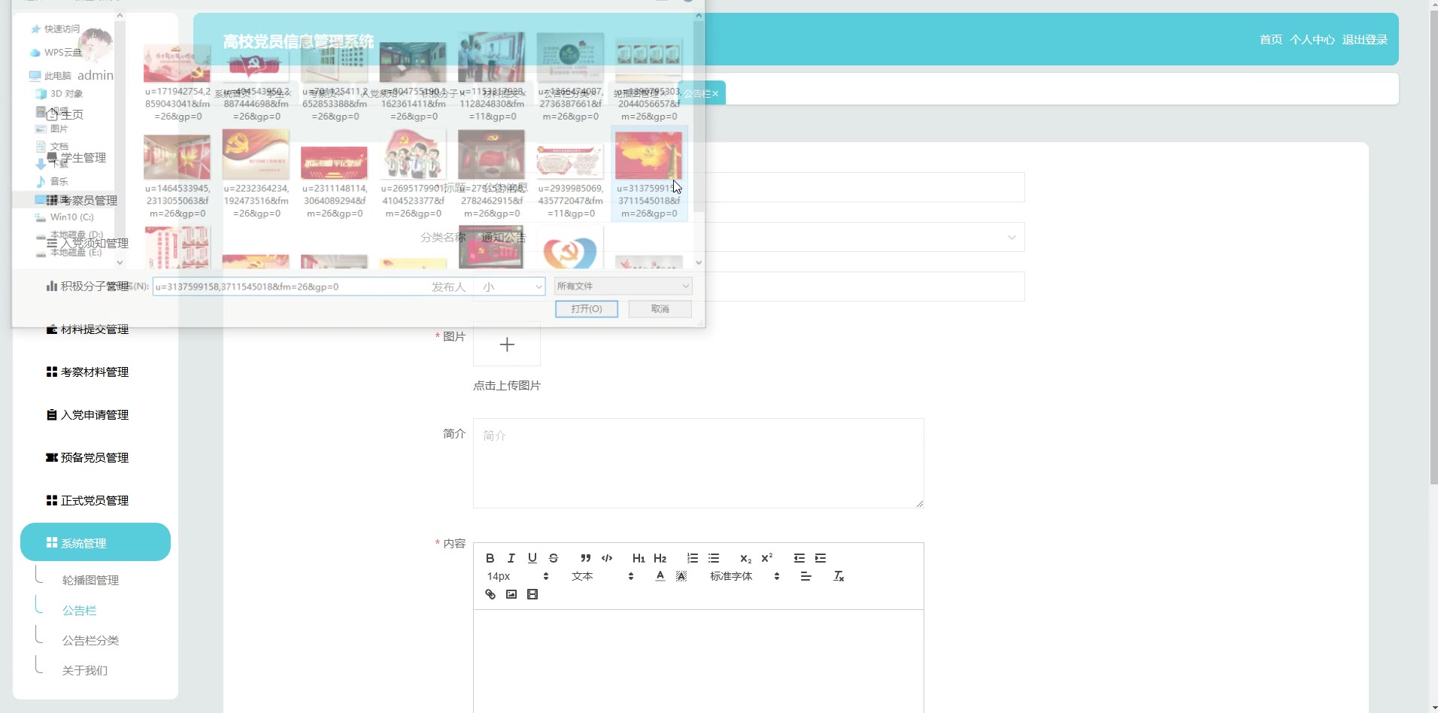Open the text background color picker
The width and height of the screenshot is (1438, 713).
coord(681,576)
